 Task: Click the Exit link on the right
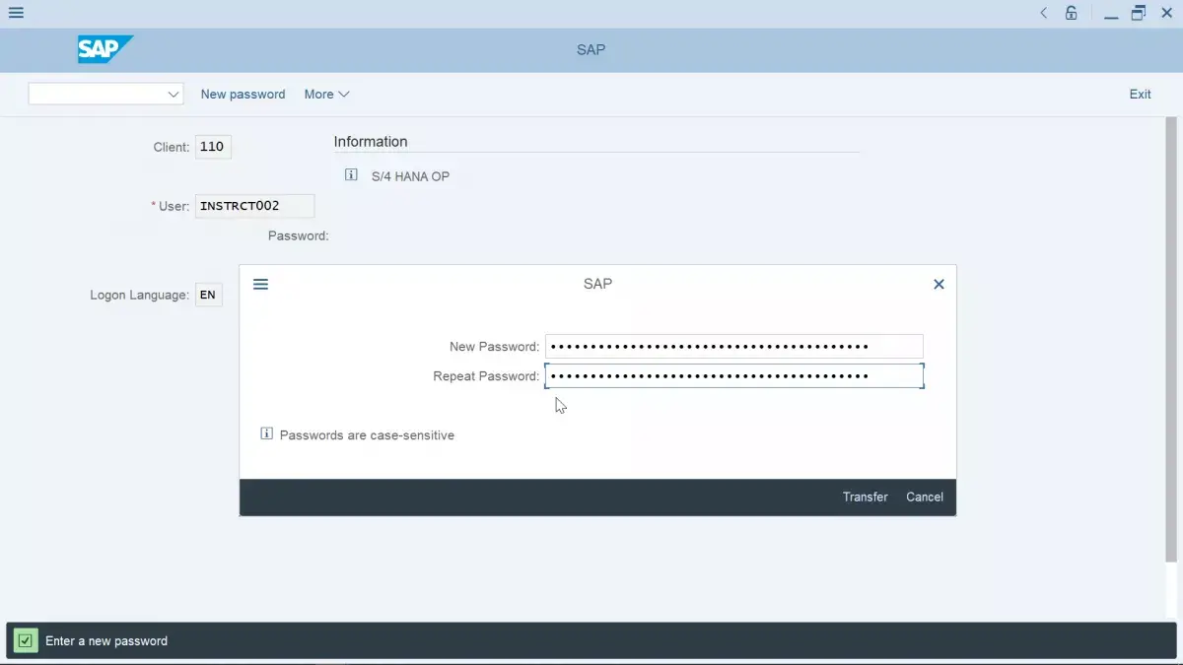click(x=1140, y=94)
